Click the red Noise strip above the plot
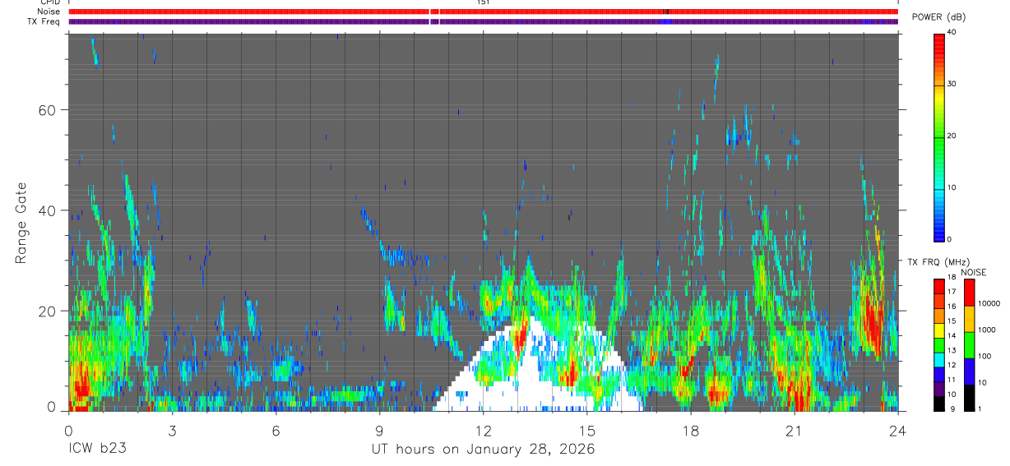The image size is (1010, 466). pos(483,12)
